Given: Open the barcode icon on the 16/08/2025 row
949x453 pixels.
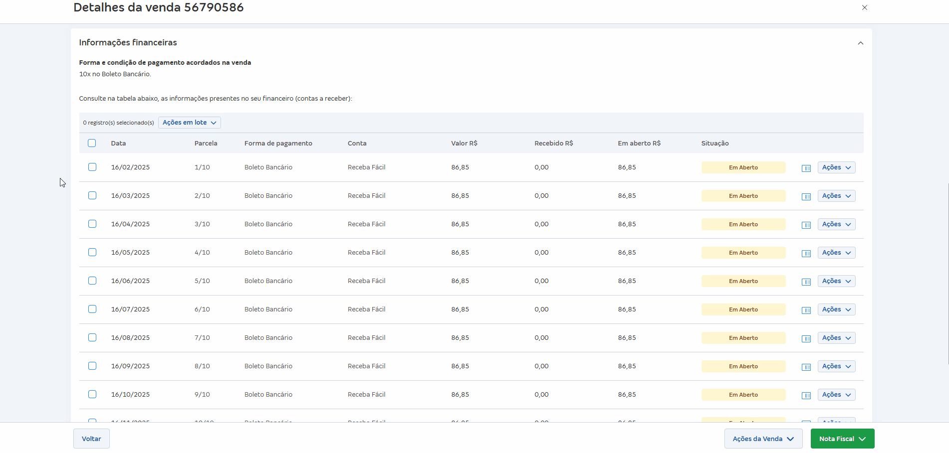Looking at the screenshot, I should (806, 338).
